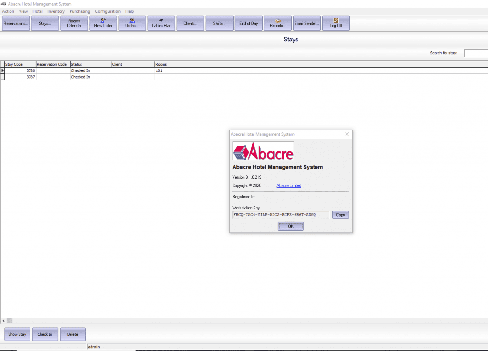Open the Stays toolbar icon
Viewport: 488px width, 351px height.
(x=45, y=23)
